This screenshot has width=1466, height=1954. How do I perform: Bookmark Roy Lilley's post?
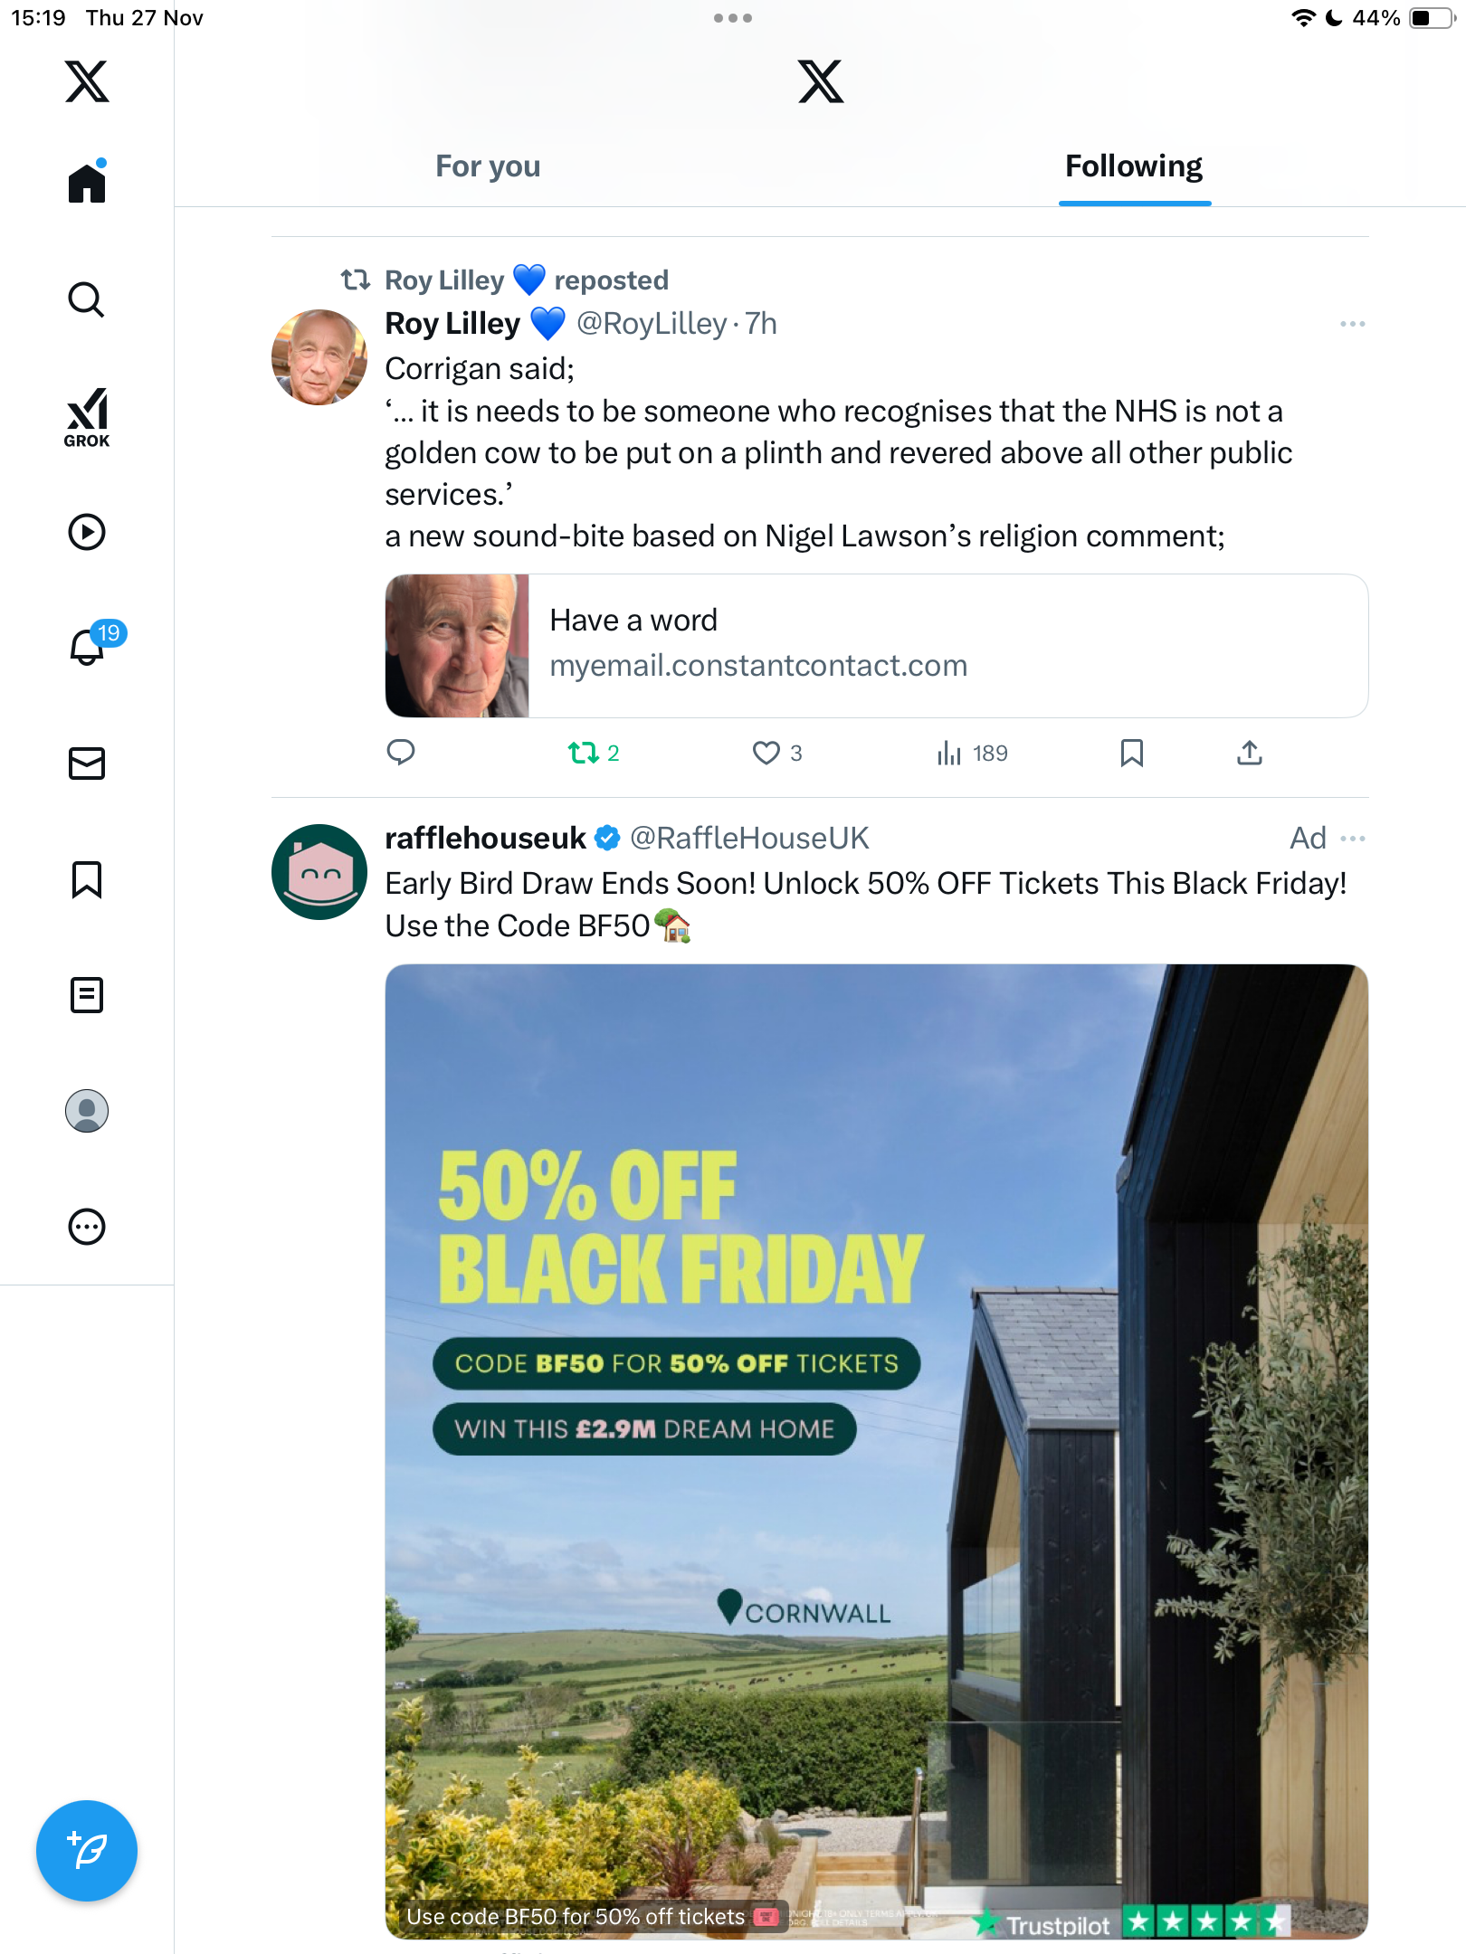tap(1132, 753)
